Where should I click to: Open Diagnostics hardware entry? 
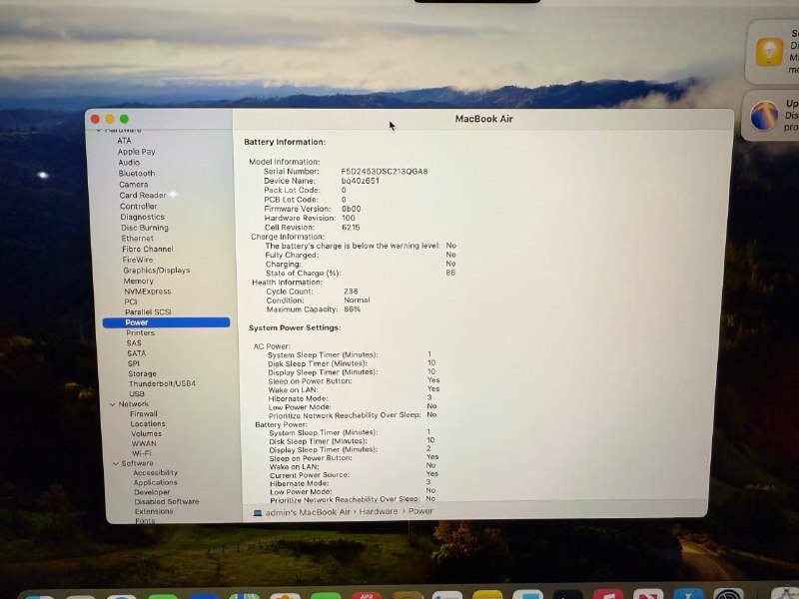pos(142,217)
